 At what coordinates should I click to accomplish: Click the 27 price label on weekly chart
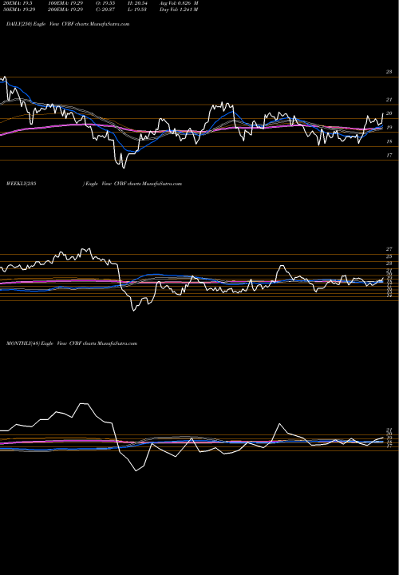[389, 249]
